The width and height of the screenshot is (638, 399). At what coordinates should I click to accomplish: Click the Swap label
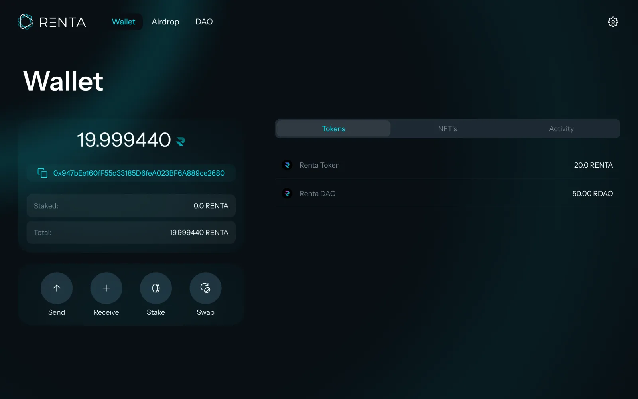tap(205, 312)
